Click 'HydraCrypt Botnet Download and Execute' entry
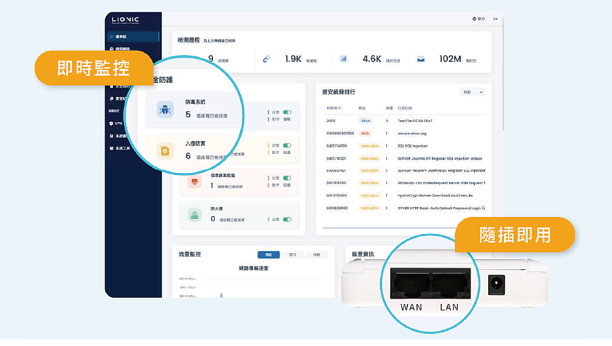The height and width of the screenshot is (346, 612). (435, 195)
